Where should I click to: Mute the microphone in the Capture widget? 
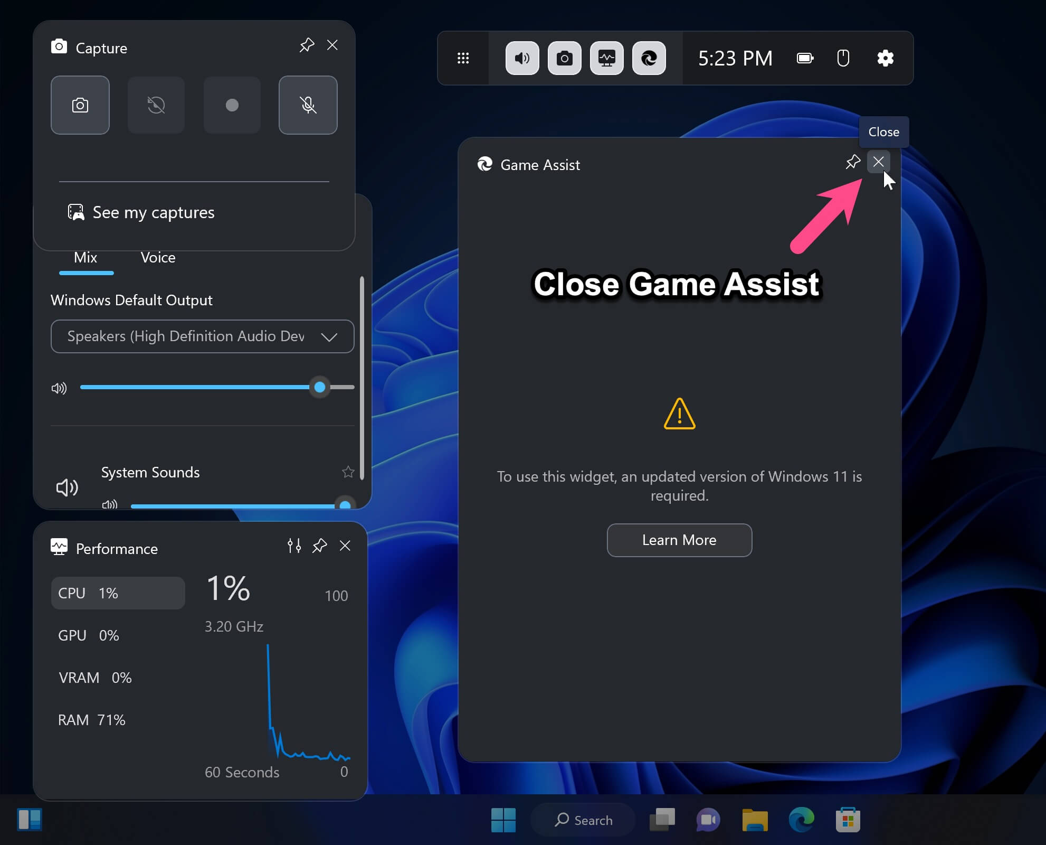tap(308, 105)
